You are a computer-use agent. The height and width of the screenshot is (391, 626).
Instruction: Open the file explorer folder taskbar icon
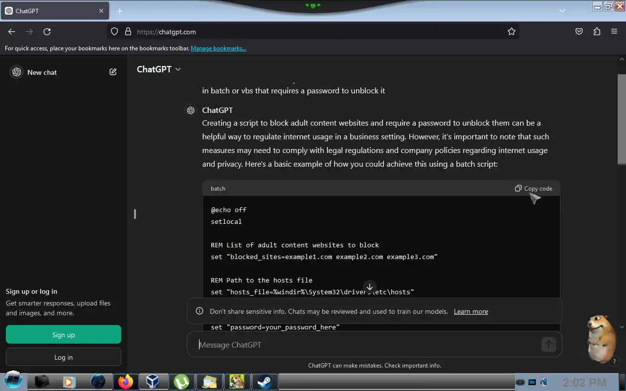[209, 382]
